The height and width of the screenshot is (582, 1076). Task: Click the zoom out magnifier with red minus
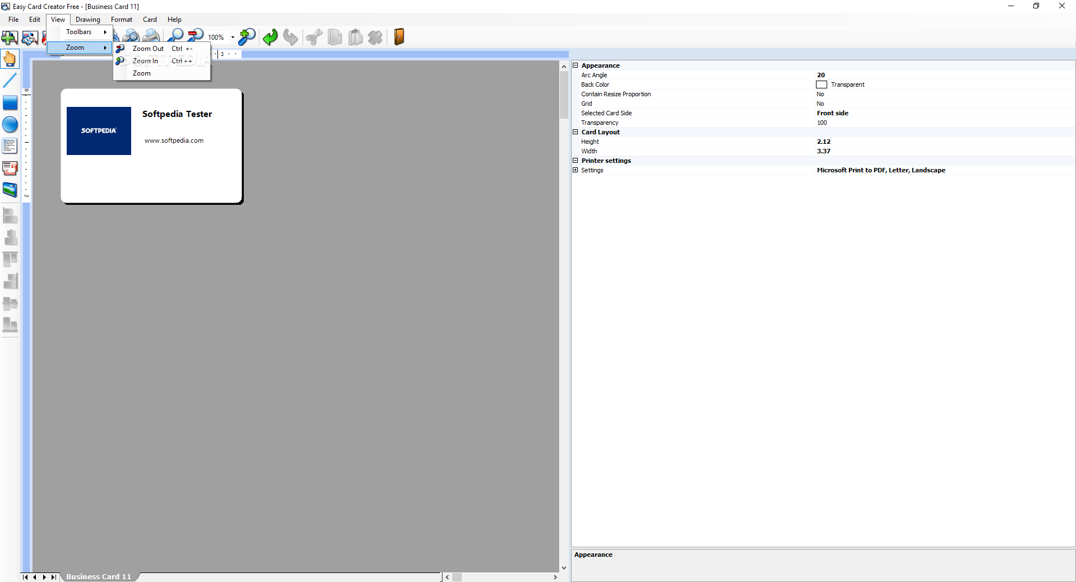pos(196,37)
